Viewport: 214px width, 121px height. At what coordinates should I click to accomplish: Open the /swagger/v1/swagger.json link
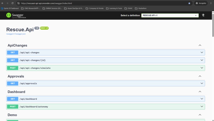pos(16,34)
